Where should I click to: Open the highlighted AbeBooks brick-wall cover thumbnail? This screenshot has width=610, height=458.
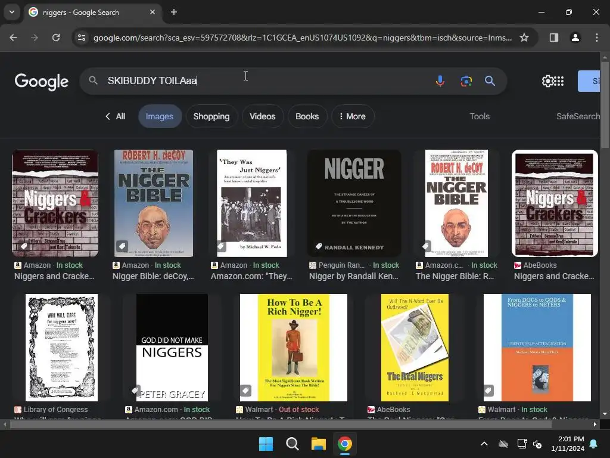point(555,203)
